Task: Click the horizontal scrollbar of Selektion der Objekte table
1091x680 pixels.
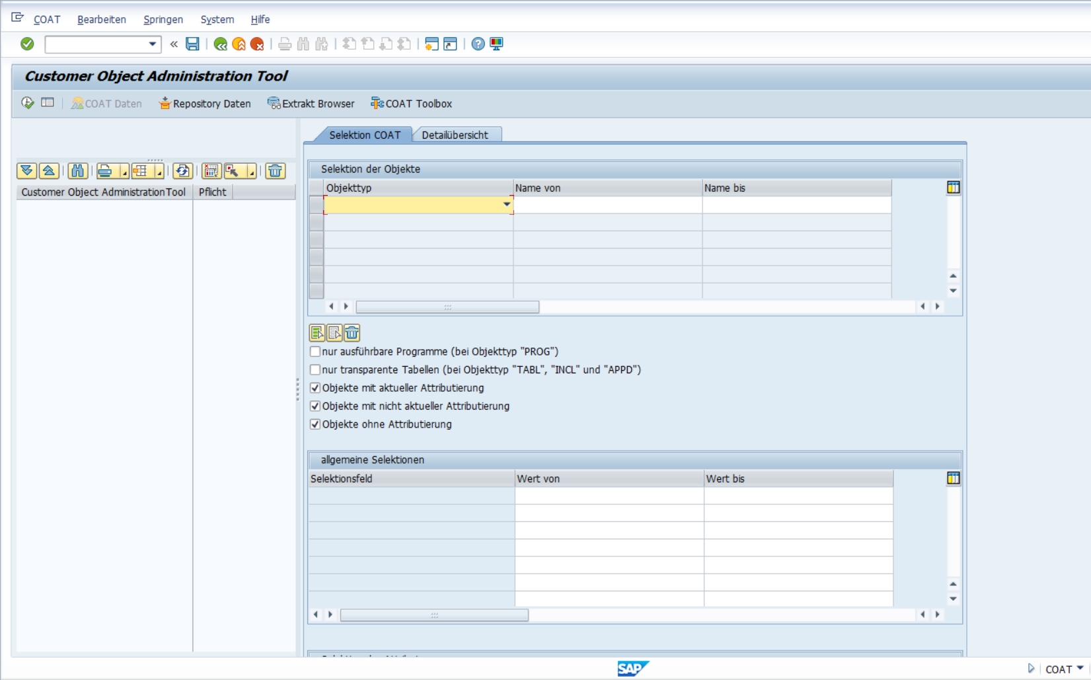Action: [447, 307]
